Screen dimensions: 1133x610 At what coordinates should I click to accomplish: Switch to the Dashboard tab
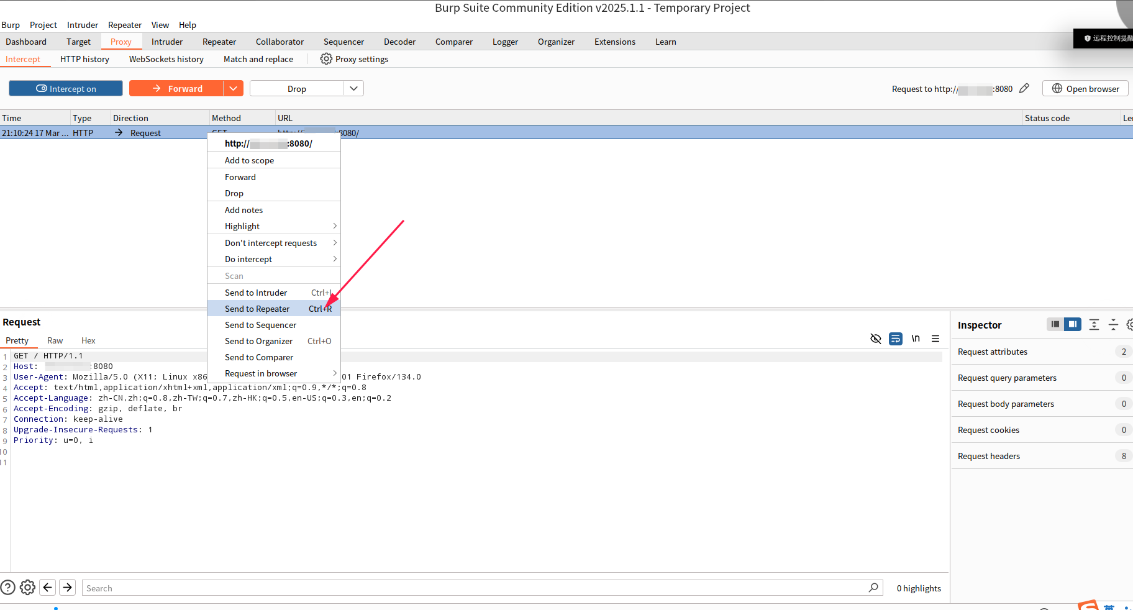pos(26,42)
